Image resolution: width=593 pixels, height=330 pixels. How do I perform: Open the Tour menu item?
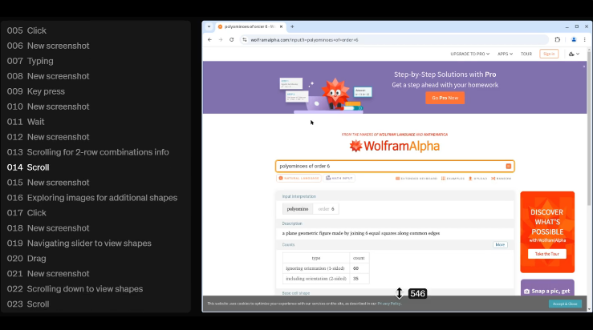point(526,54)
